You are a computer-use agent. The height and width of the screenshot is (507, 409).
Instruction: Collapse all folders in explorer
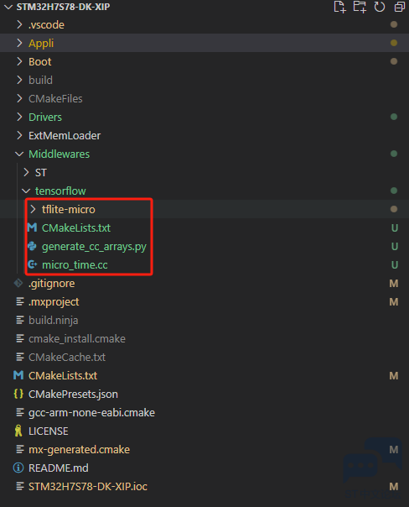pos(399,7)
